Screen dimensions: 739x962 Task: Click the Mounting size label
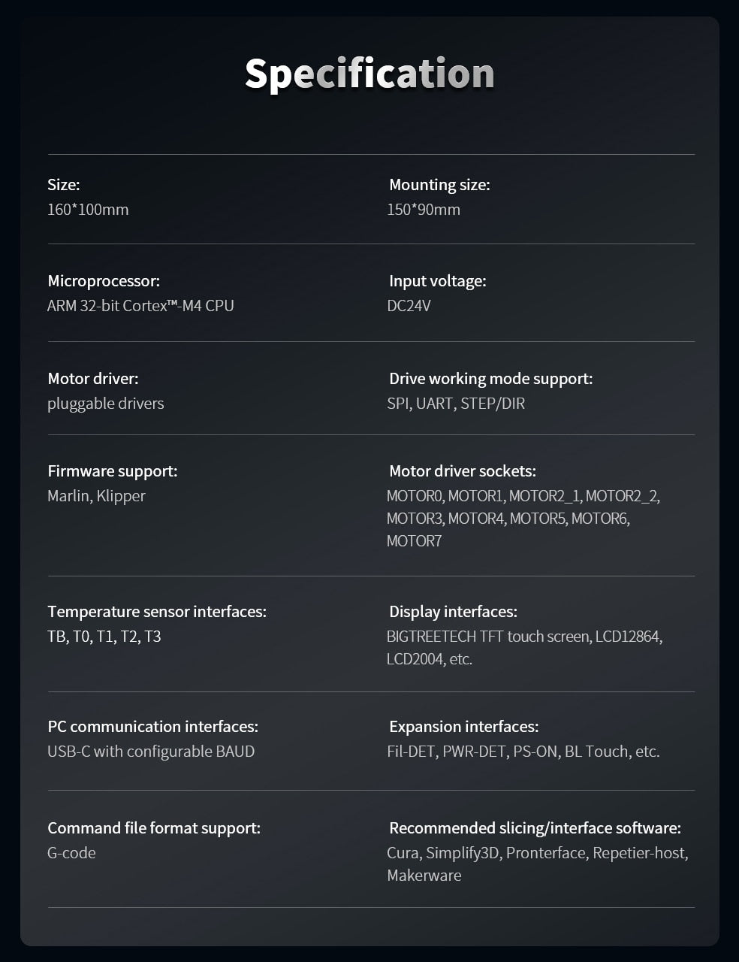point(439,185)
